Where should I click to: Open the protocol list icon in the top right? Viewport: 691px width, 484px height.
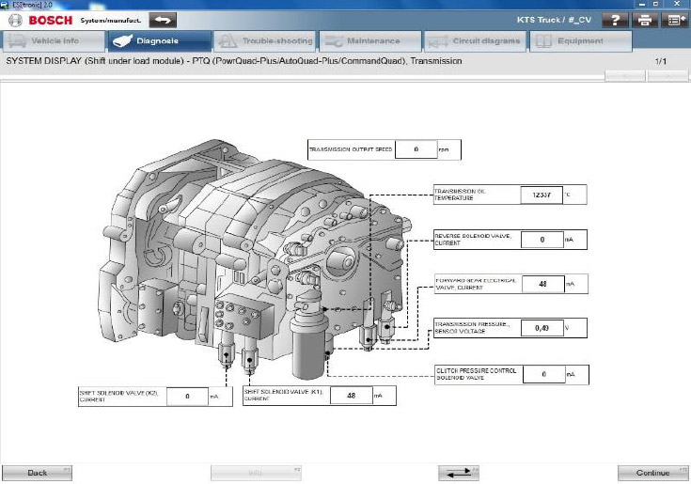click(x=674, y=21)
